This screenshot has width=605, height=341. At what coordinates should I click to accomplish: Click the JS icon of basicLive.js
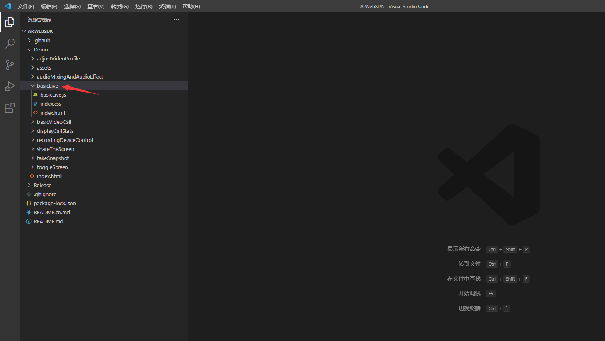(x=35, y=95)
